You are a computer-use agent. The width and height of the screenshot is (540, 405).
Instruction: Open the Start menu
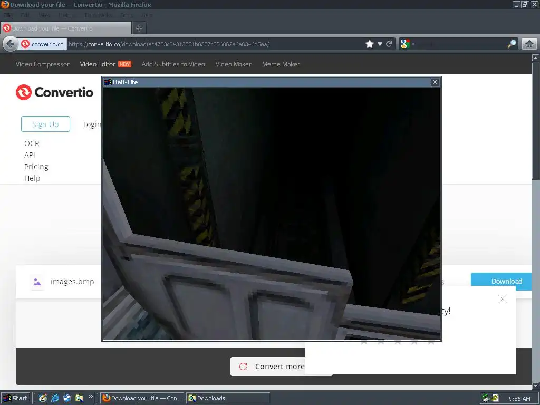click(x=16, y=398)
